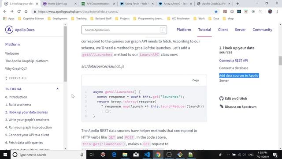Click the Spectrum icon beside Discuss on Spectrum
The width and height of the screenshot is (282, 159).
tap(221, 106)
